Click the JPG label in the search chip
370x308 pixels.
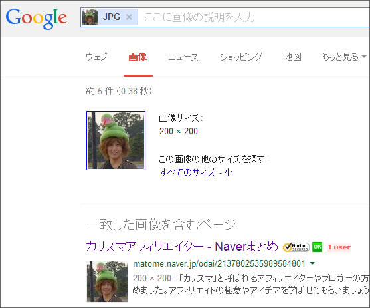112,17
